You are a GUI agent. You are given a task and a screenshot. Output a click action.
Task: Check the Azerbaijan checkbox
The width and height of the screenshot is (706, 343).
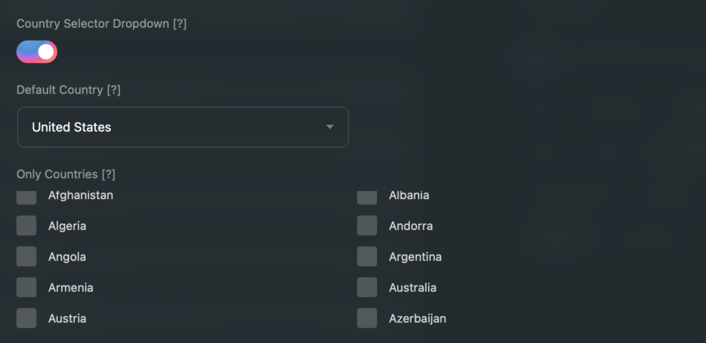367,318
